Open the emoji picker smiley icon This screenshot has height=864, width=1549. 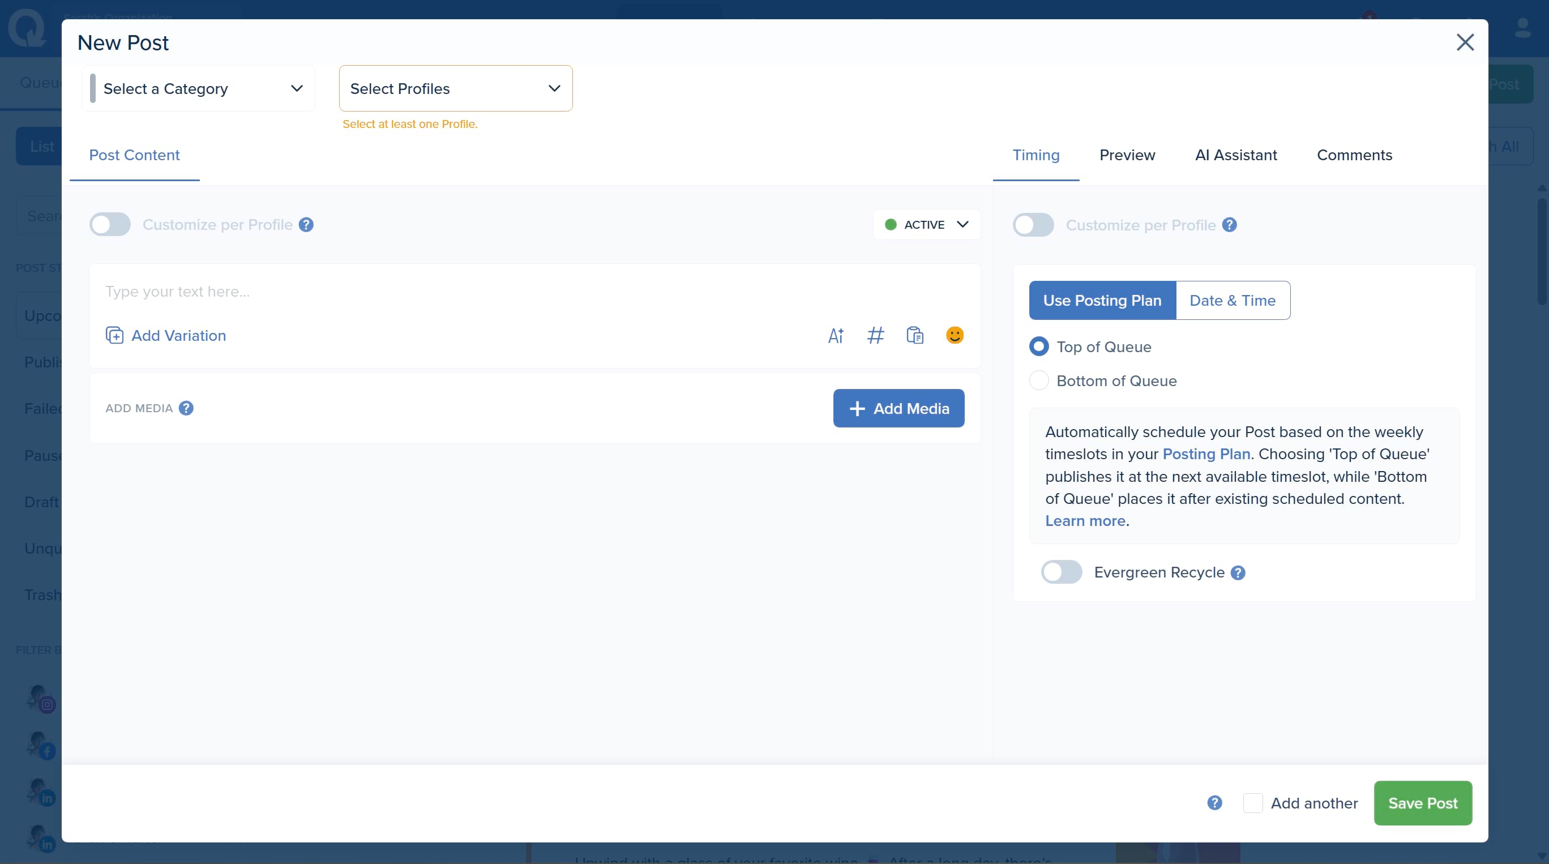tap(955, 335)
